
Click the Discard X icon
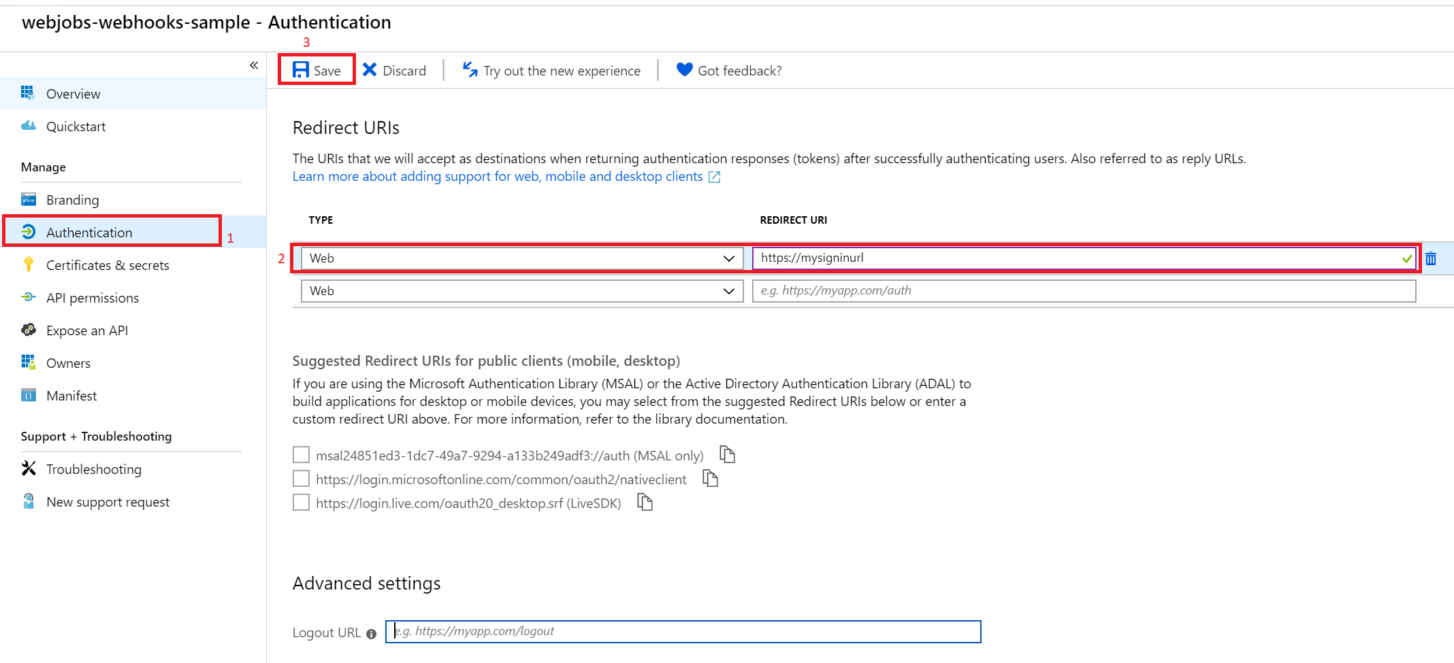(x=370, y=70)
